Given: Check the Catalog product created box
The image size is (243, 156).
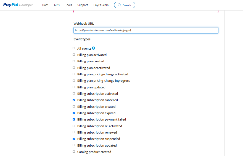Looking at the screenshot, I should 74,152.
